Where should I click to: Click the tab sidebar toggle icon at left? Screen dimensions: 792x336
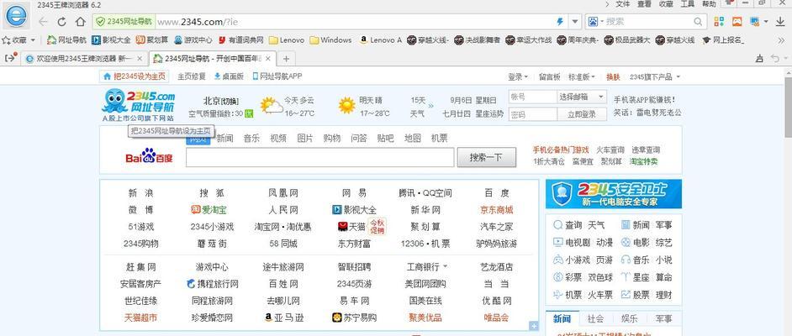[11, 57]
